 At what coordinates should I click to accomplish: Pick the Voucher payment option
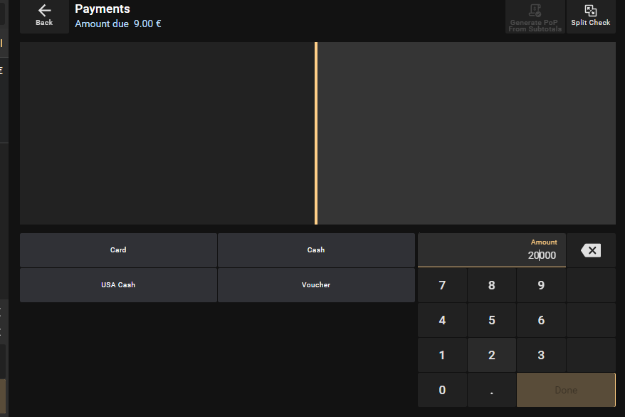click(316, 285)
